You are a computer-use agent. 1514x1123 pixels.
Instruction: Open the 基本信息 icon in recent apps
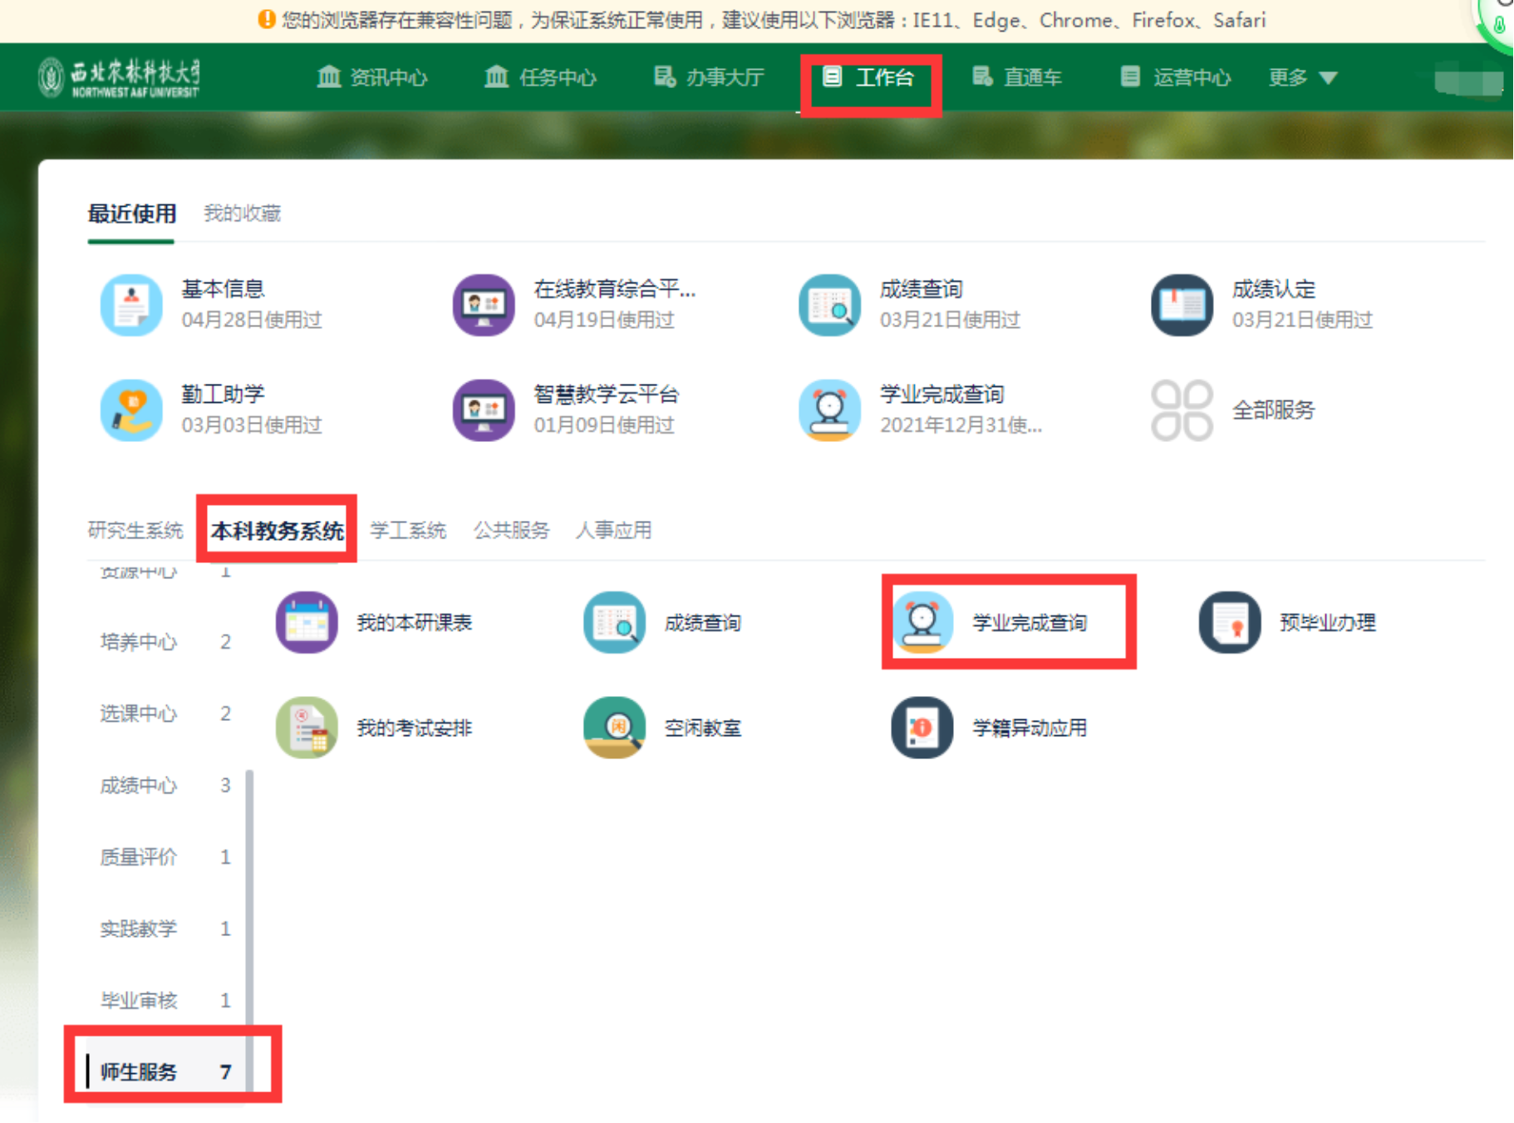pos(131,305)
